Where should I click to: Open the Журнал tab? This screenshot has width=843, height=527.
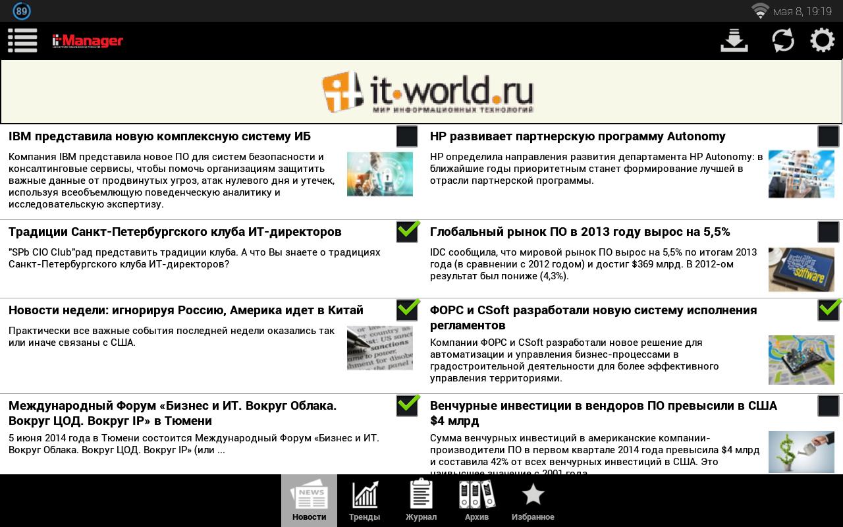coord(421,501)
